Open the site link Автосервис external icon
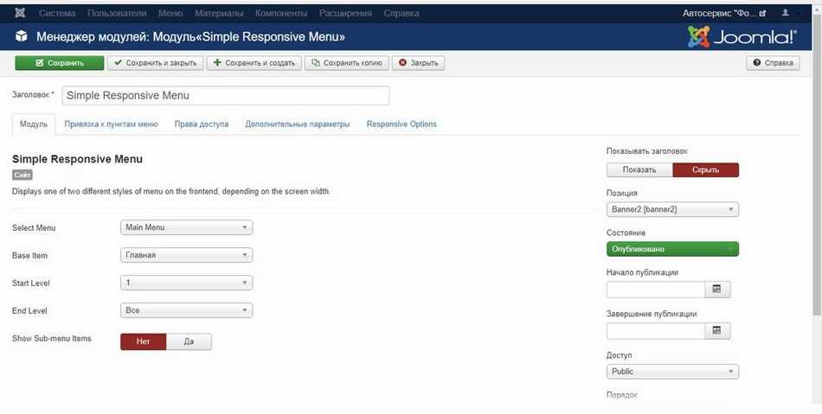Viewport: 822px width, 414px height. tap(762, 14)
